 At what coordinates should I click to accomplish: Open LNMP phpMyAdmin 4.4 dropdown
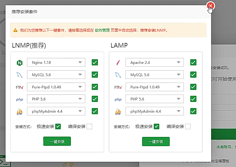pos(56,111)
